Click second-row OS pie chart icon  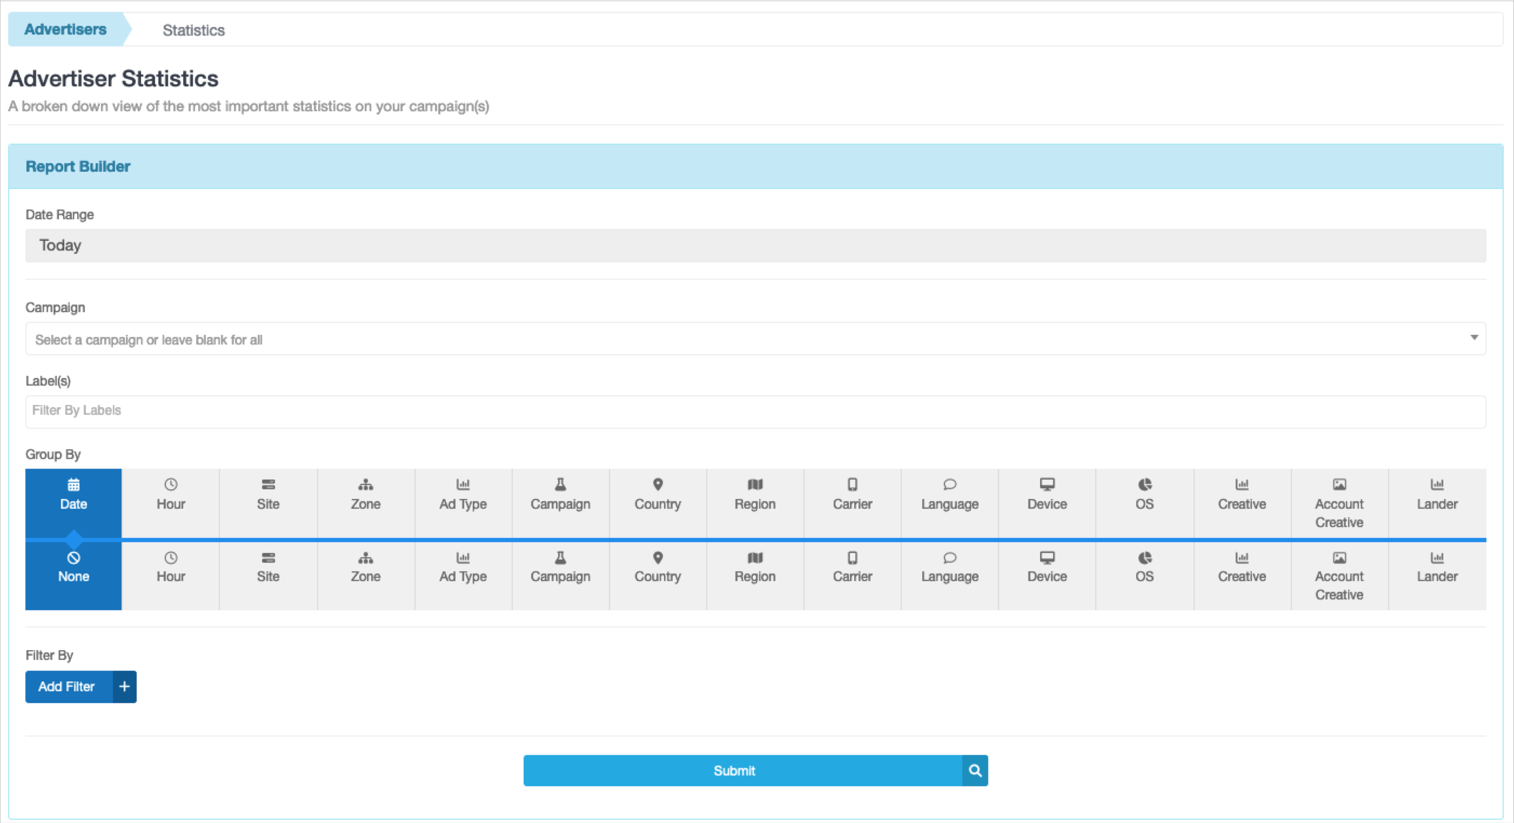tap(1144, 557)
